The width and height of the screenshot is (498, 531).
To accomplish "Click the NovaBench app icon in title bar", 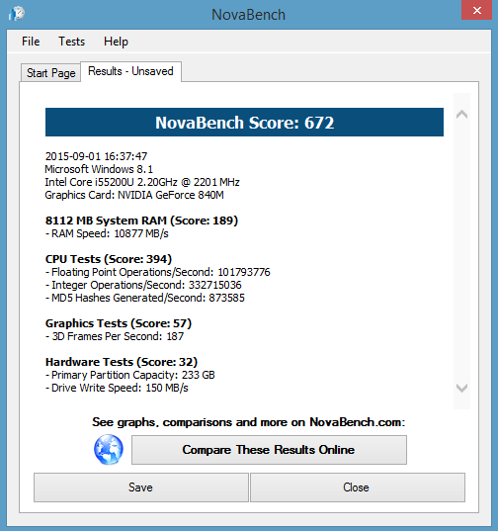I will point(16,14).
